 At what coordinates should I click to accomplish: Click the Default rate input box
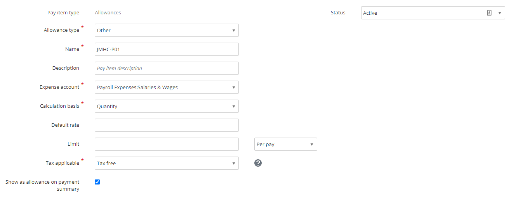pyautogui.click(x=167, y=125)
